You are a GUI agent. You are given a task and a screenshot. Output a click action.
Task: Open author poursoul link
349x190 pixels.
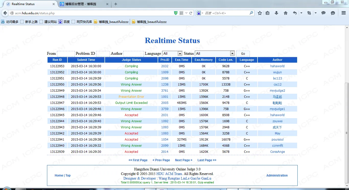pyautogui.click(x=277, y=140)
